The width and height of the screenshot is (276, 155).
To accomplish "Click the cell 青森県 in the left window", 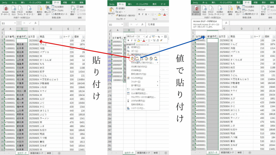I will tap(22, 44).
